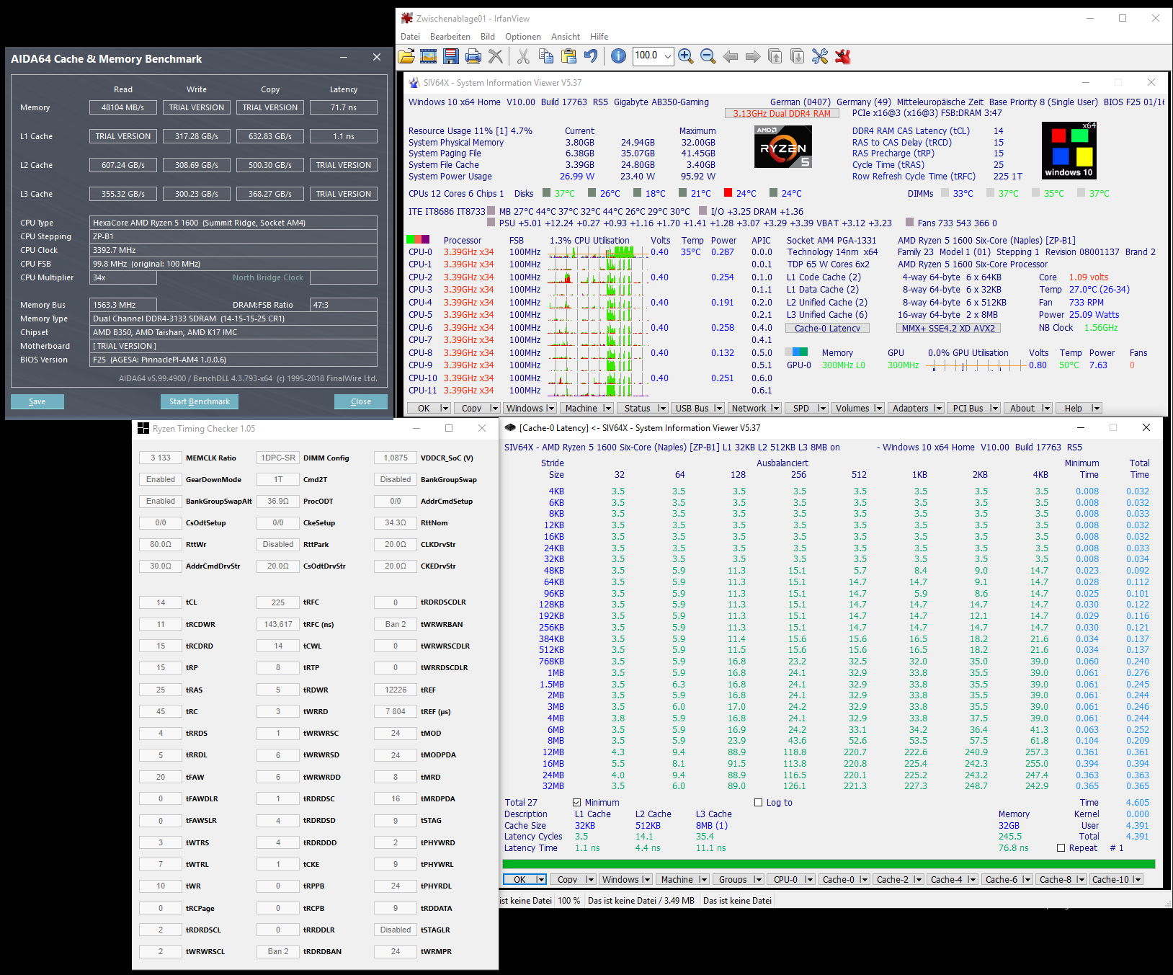This screenshot has height=975, width=1173.
Task: Toggle the Minimum checkbox in Cache Latency
Action: click(576, 803)
